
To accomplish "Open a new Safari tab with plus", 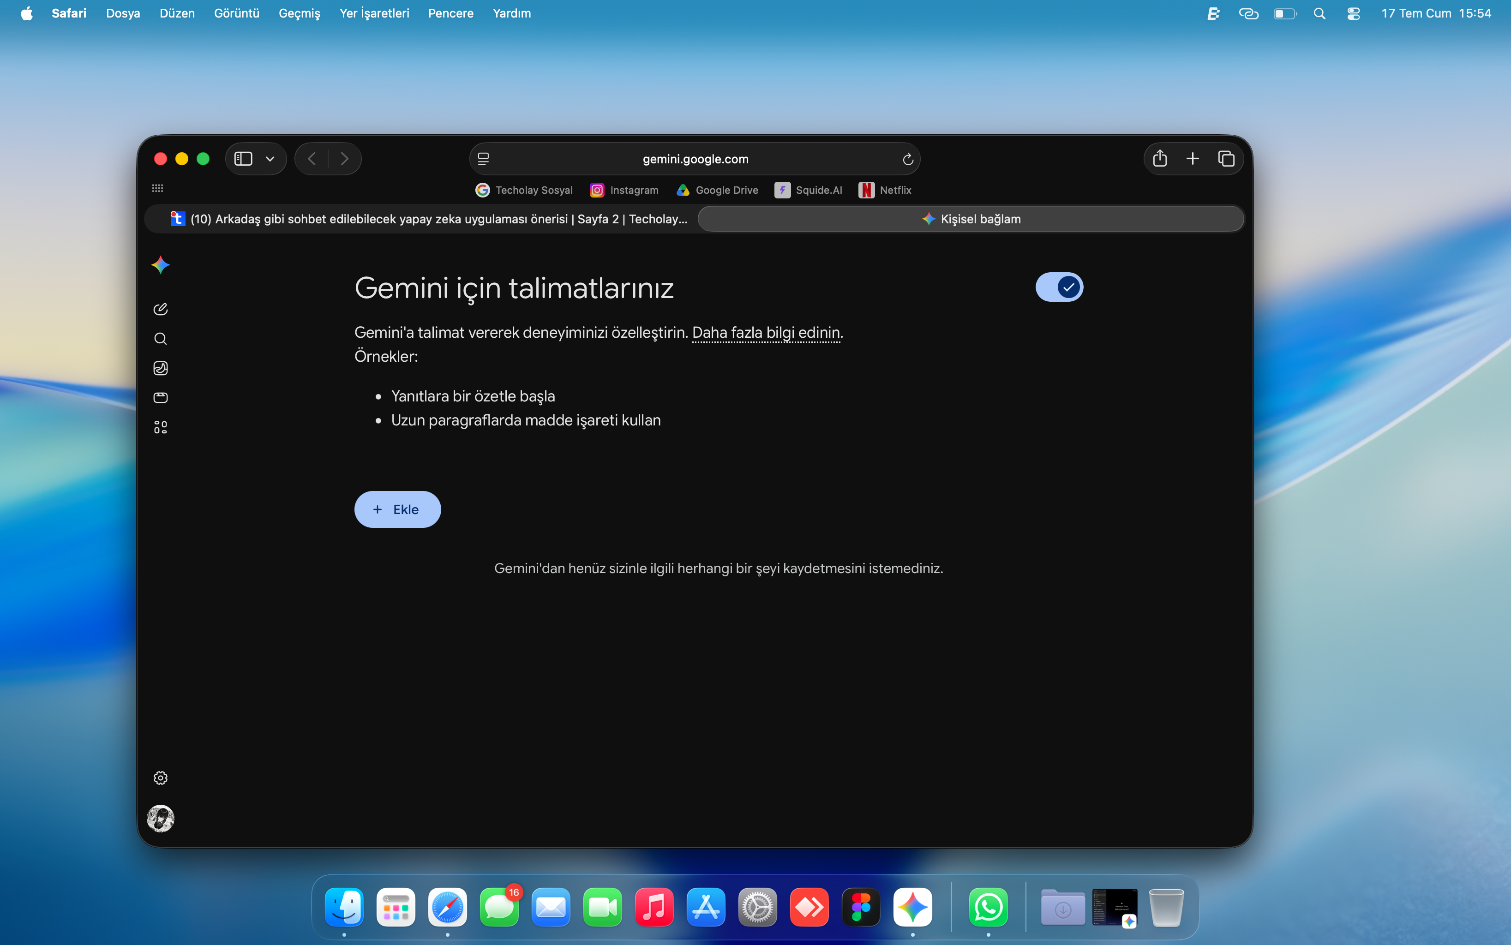I will pos(1193,159).
